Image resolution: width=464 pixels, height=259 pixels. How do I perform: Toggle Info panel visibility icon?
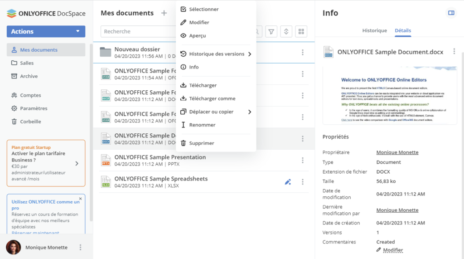pos(451,13)
